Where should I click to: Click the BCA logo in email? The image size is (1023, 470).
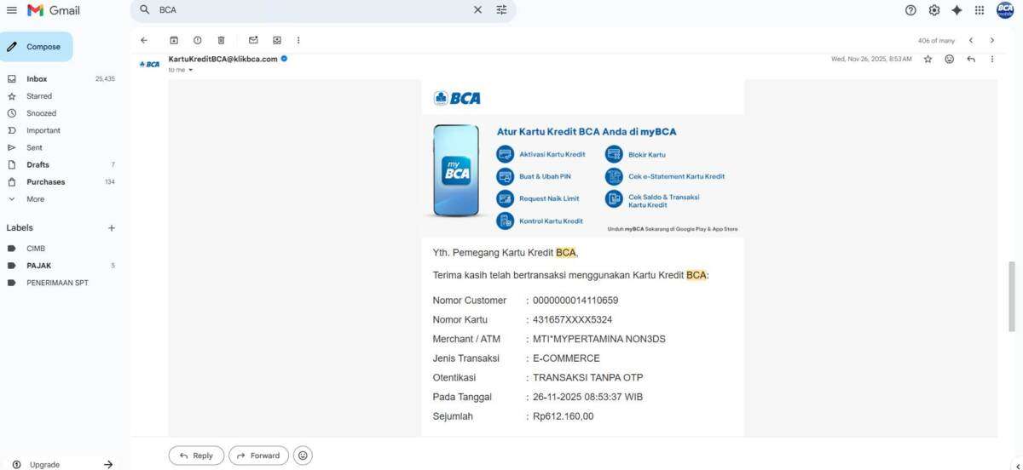(x=457, y=98)
